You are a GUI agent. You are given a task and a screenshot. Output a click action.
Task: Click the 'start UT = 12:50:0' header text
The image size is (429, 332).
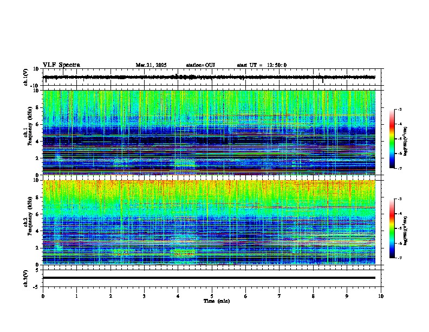(x=262, y=65)
